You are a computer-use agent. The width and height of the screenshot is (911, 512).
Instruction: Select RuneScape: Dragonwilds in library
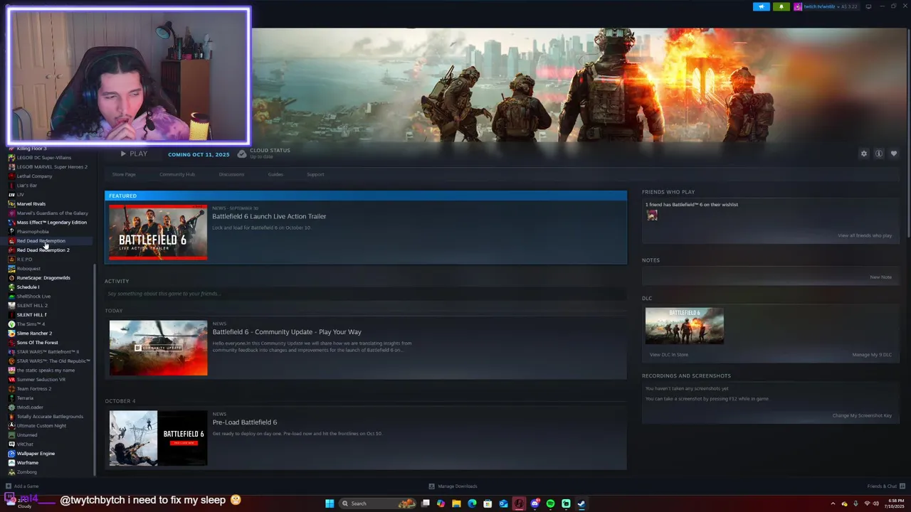(43, 278)
